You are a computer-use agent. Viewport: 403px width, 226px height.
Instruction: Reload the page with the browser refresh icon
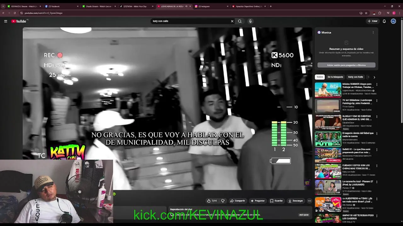(x=14, y=13)
